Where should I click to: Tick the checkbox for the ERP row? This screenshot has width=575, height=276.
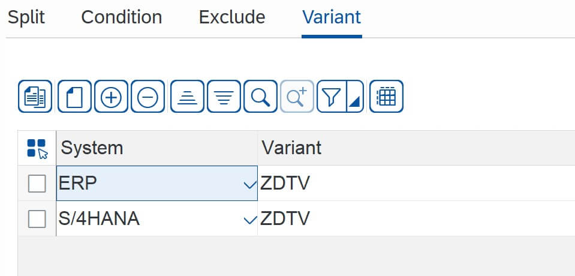click(37, 184)
